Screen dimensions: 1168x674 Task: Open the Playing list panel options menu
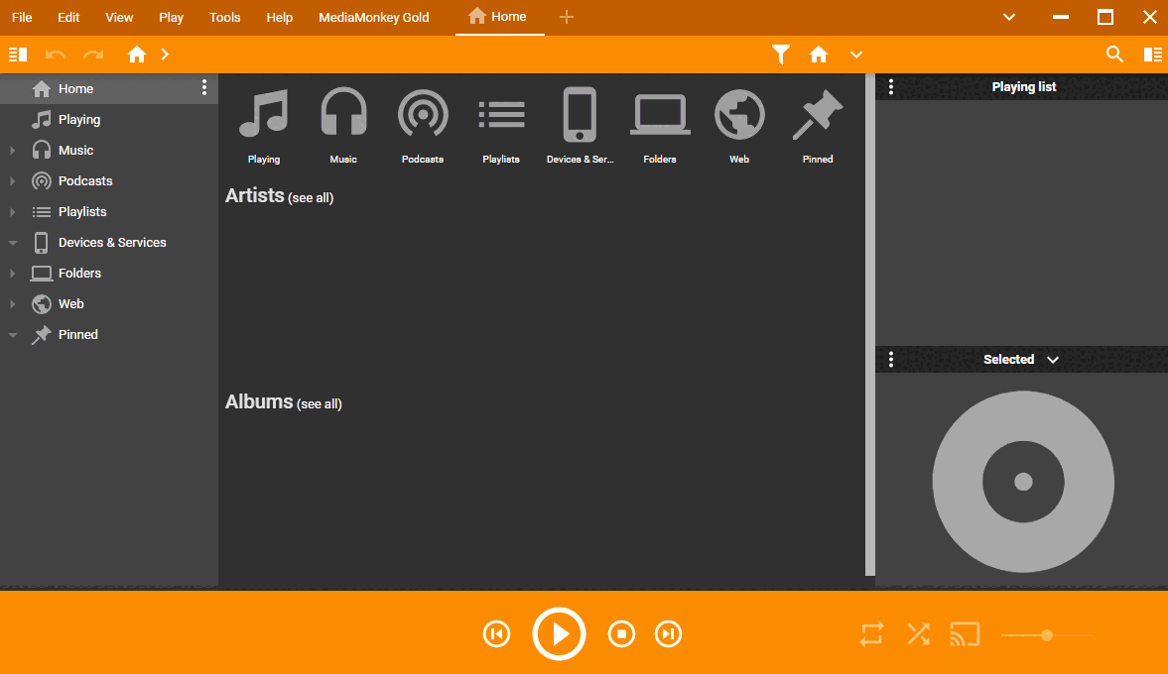[x=890, y=86]
